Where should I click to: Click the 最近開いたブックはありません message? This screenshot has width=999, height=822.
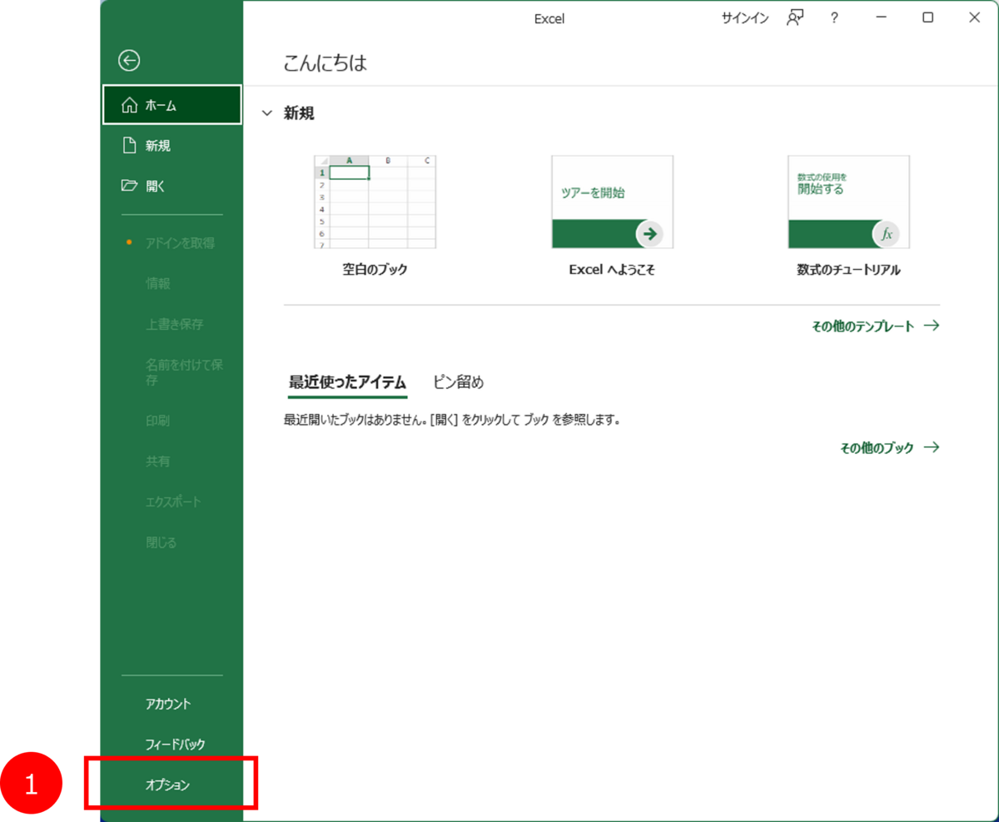tap(452, 419)
